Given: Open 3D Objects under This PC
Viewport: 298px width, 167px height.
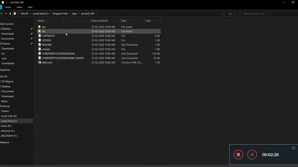Looking at the screenshot, I should click(x=7, y=82).
